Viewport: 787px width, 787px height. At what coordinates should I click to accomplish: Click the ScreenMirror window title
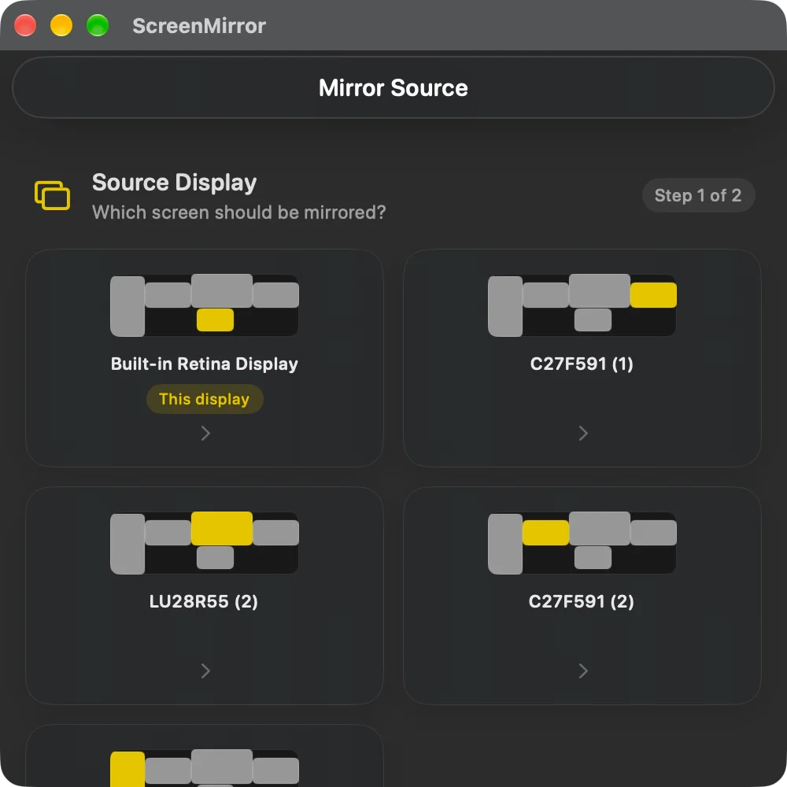[x=199, y=26]
